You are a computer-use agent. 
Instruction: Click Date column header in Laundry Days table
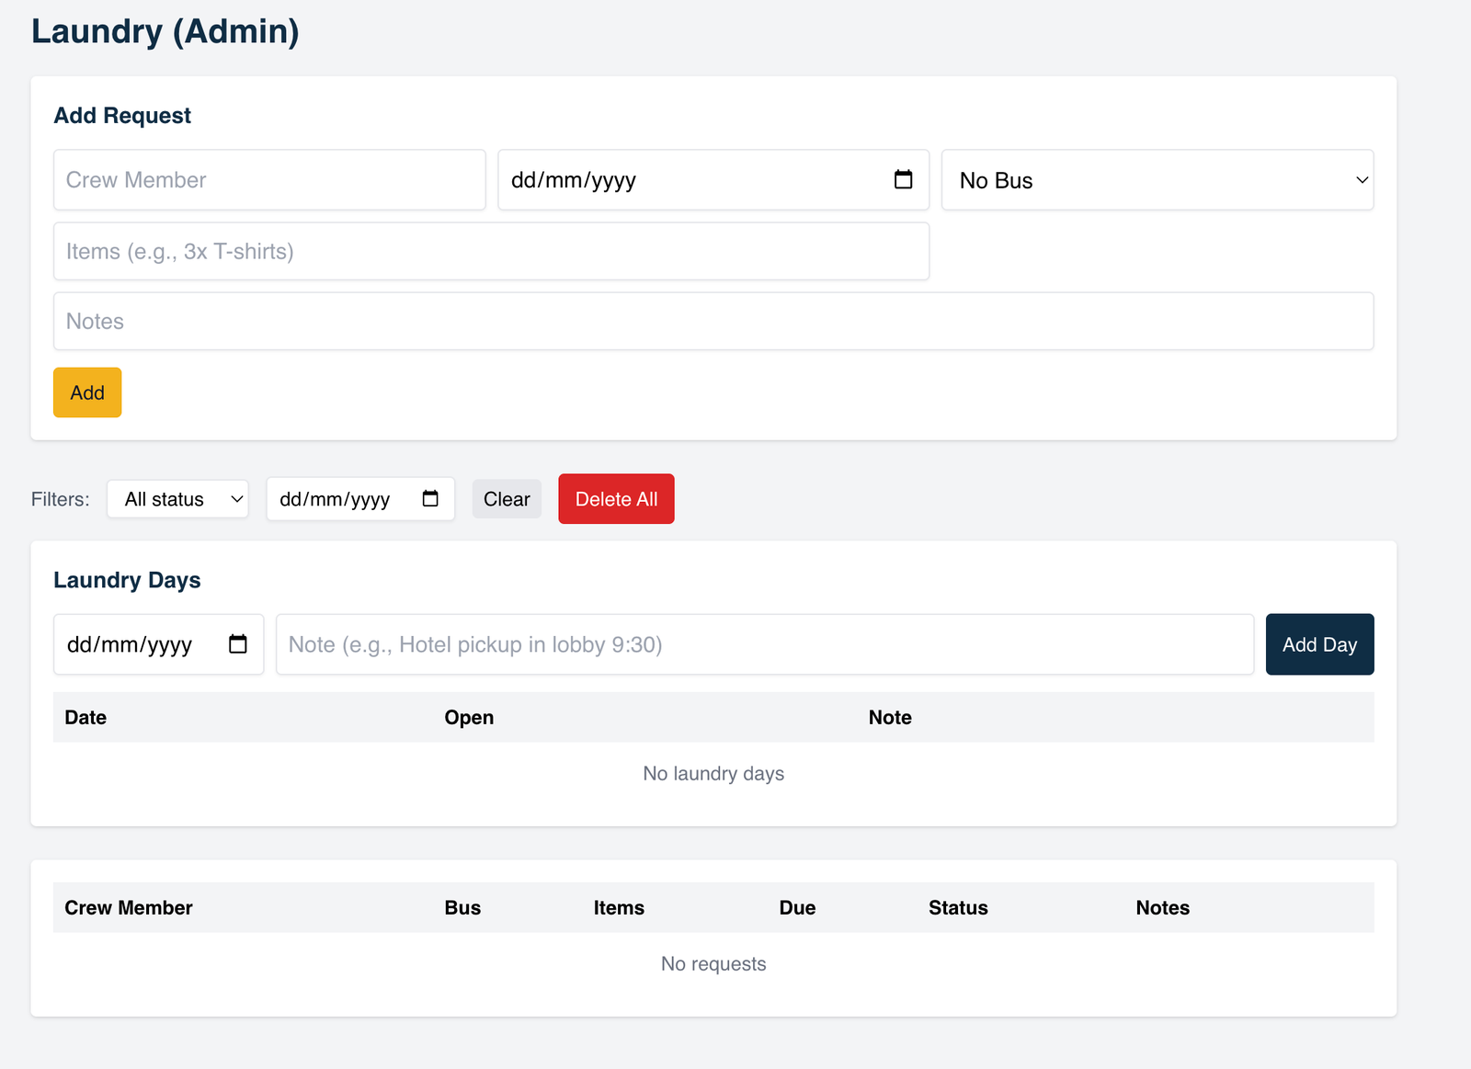(86, 718)
